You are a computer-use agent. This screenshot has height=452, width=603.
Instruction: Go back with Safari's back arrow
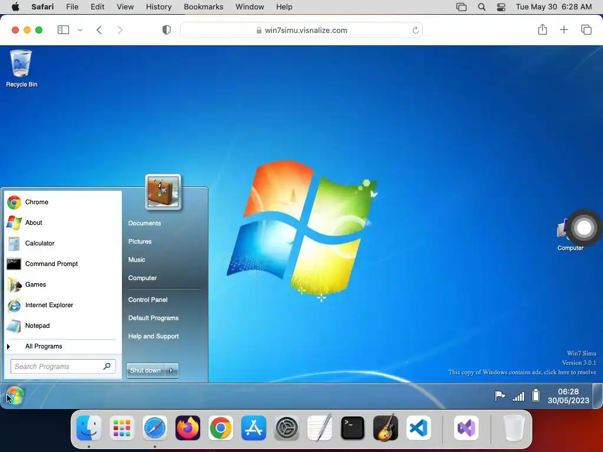pyautogui.click(x=99, y=30)
